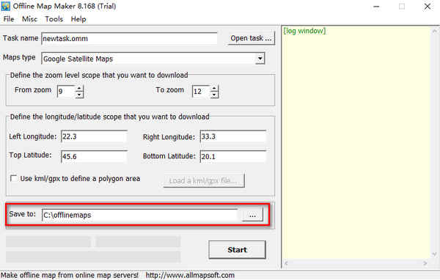Click the Offline Map Maker title icon

(x=6, y=6)
